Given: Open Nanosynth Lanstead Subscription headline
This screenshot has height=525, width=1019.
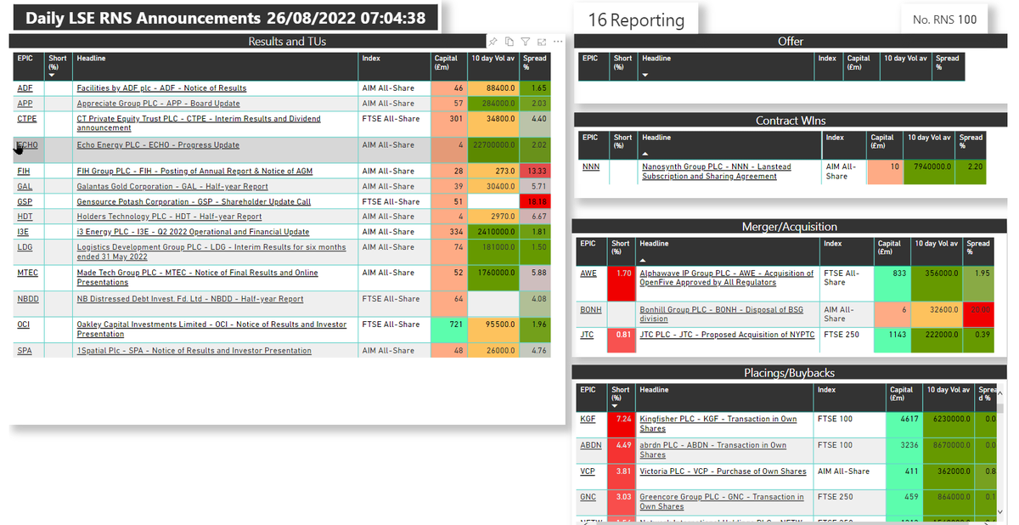Looking at the screenshot, I should pos(716,172).
